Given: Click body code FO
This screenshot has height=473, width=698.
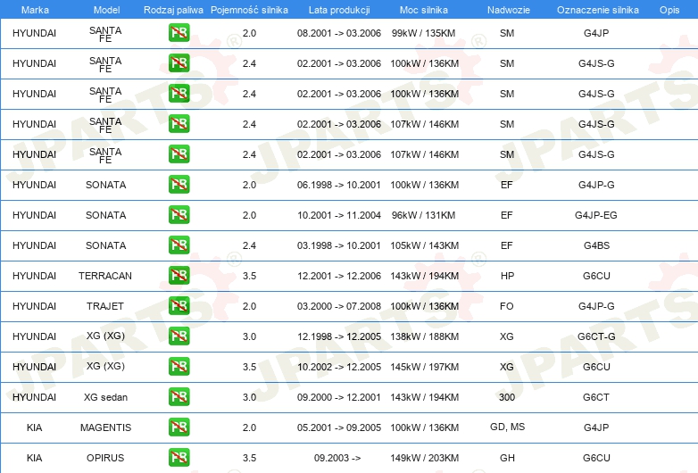Looking at the screenshot, I should click(x=507, y=306).
